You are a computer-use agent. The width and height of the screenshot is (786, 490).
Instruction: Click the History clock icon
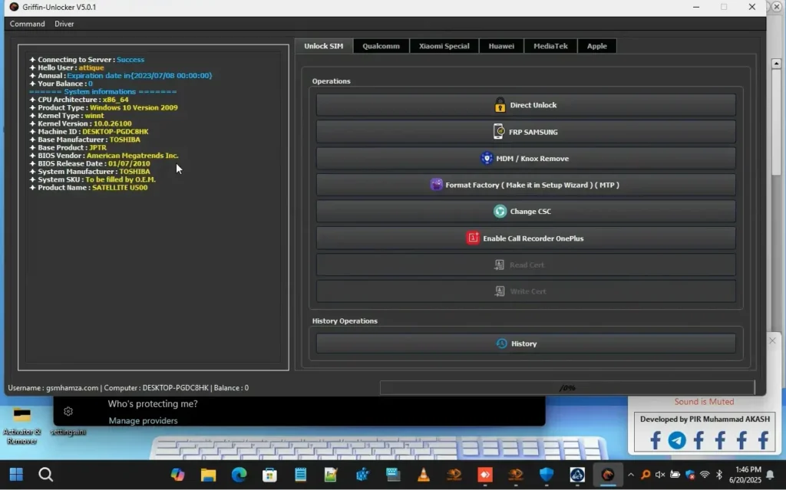pos(501,344)
